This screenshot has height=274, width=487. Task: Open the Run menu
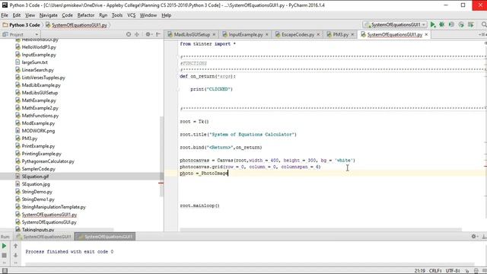click(x=103, y=15)
